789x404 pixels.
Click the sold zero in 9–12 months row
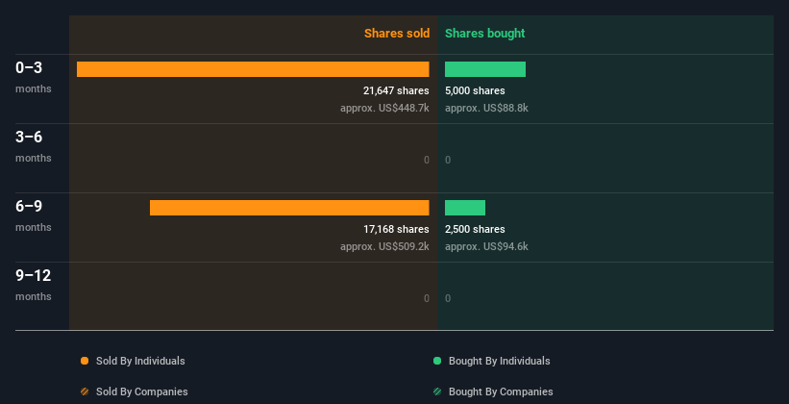coord(427,299)
